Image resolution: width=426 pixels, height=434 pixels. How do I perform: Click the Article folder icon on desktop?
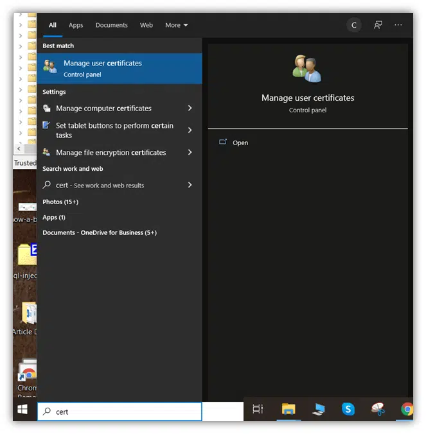pos(29,313)
